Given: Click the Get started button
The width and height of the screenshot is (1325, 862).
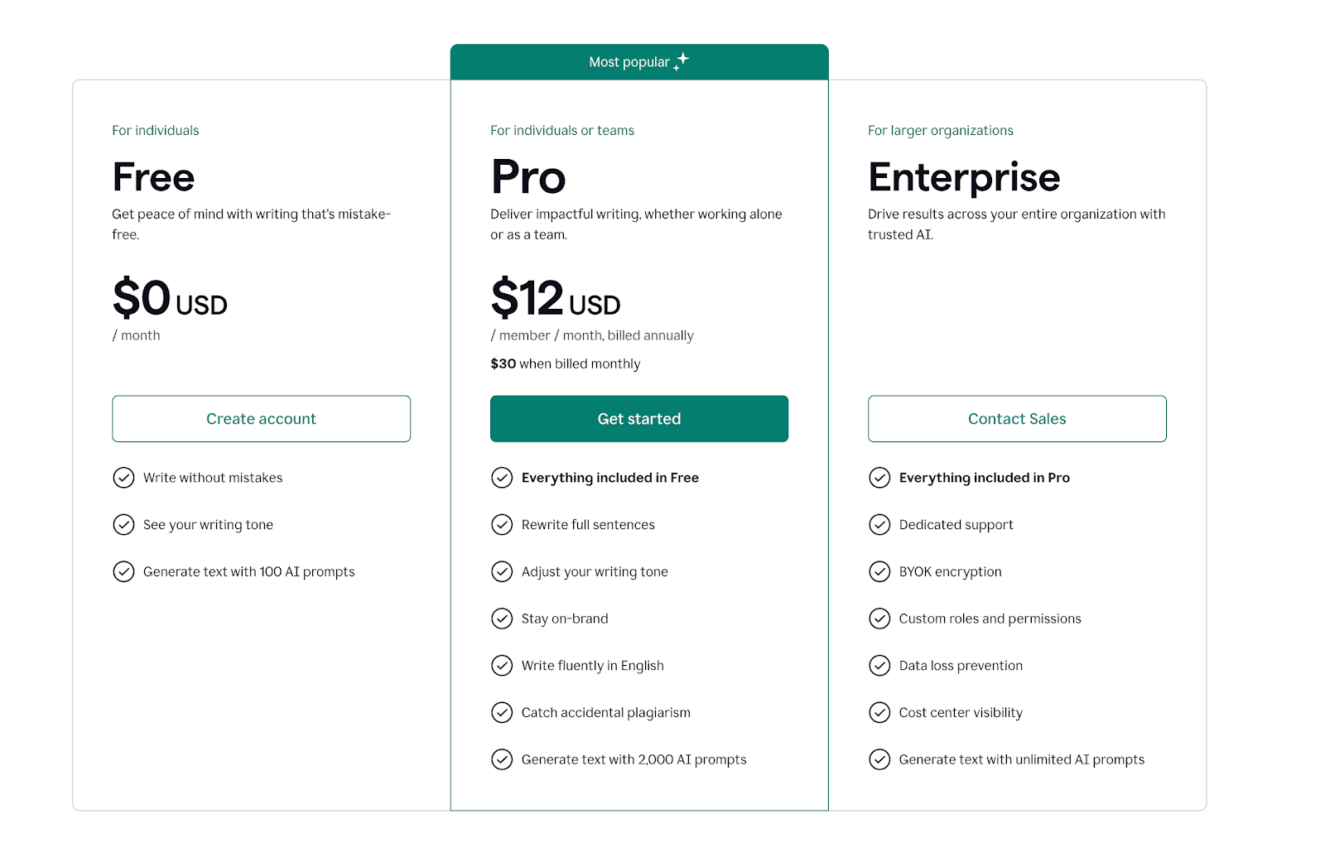Looking at the screenshot, I should 638,419.
